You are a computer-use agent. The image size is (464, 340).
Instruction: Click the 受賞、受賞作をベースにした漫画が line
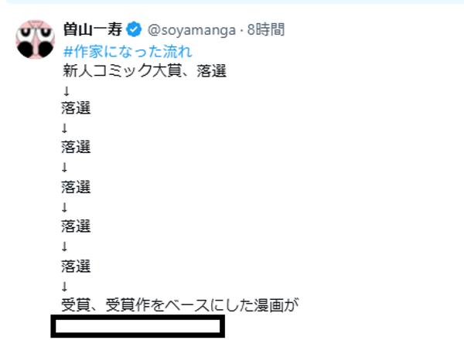tap(179, 306)
